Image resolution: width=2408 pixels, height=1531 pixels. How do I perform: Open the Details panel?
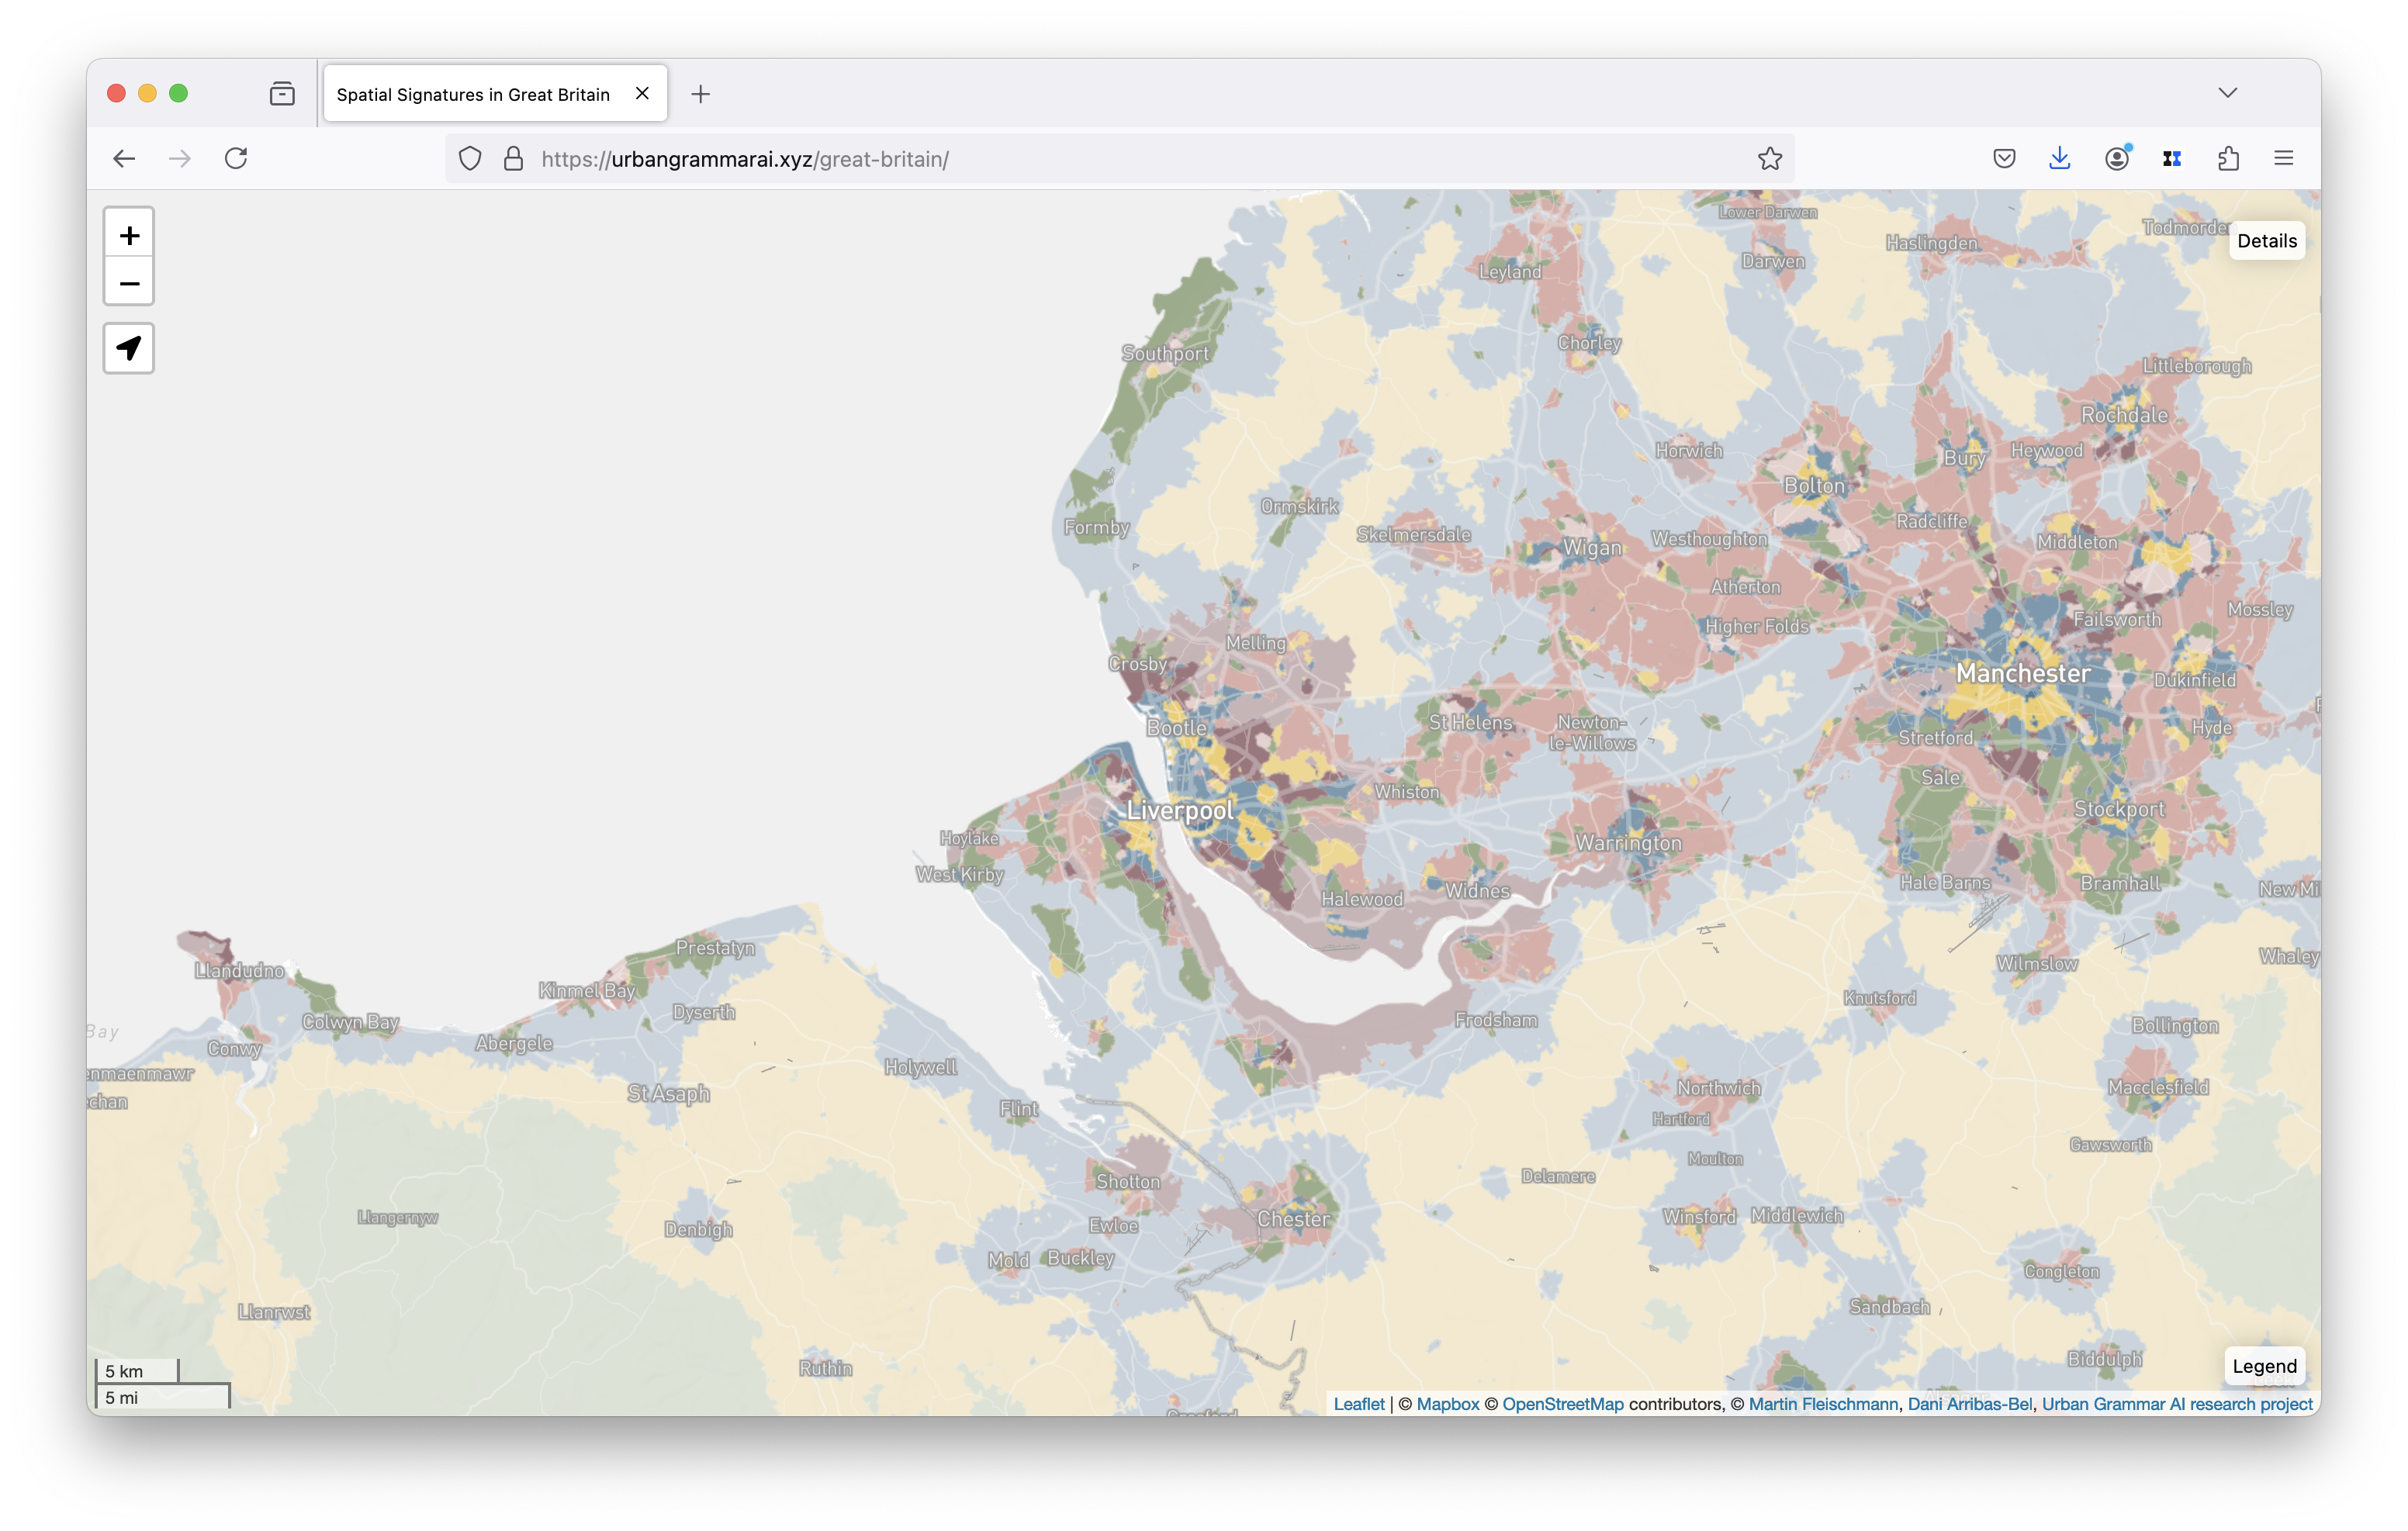2266,241
